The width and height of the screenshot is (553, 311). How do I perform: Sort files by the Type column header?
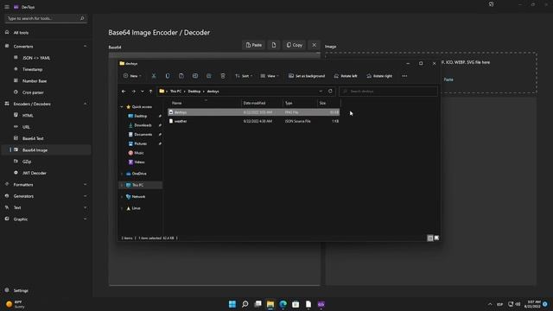(x=300, y=103)
